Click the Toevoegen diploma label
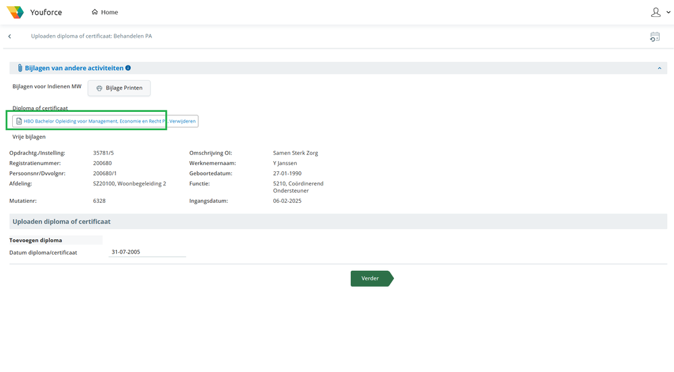Image resolution: width=674 pixels, height=372 pixels. pos(36,240)
